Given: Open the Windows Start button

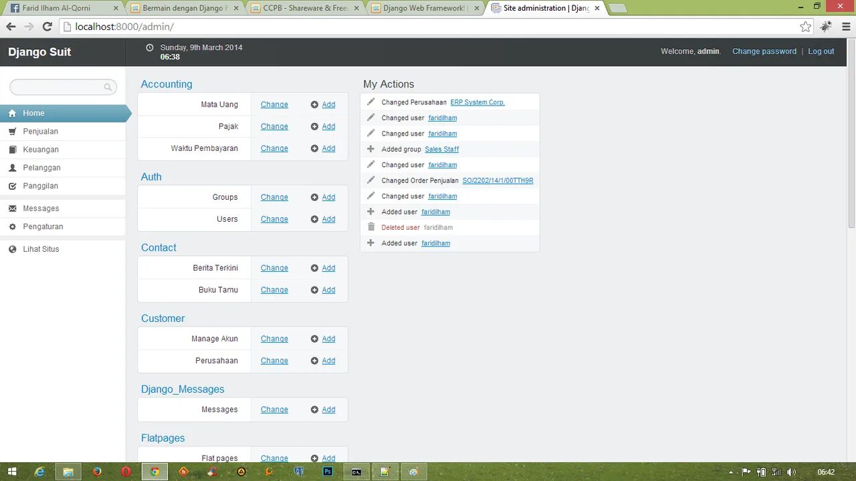Looking at the screenshot, I should click(12, 472).
